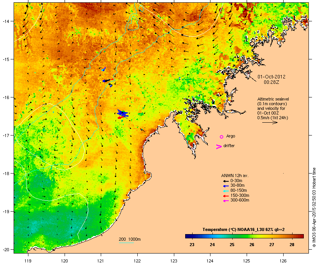
Task: Click the '0.5m/s (1kt 24h)' text
Action: click(273, 118)
